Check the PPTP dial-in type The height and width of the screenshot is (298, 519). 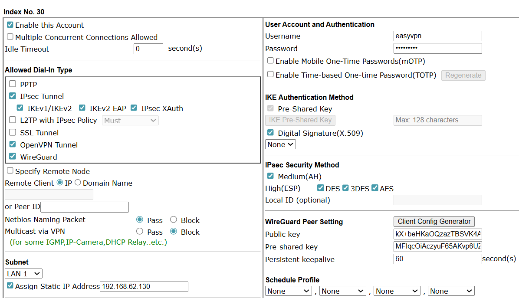[x=13, y=84]
